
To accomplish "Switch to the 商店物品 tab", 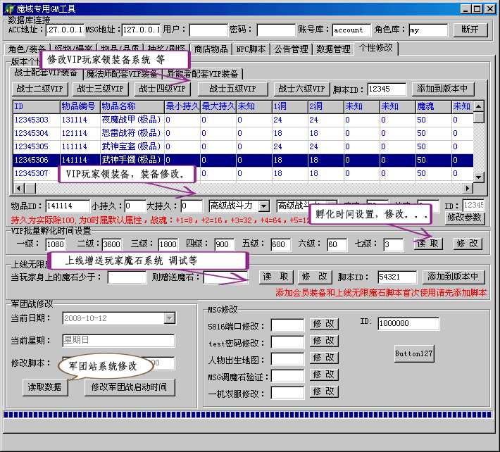I will pyautogui.click(x=211, y=49).
